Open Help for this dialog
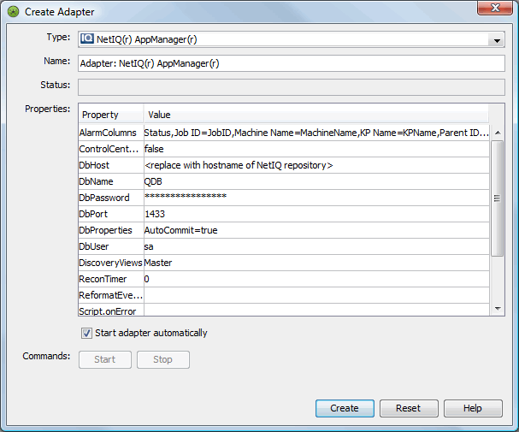Screen dimensions: 519x432 [x=473, y=408]
